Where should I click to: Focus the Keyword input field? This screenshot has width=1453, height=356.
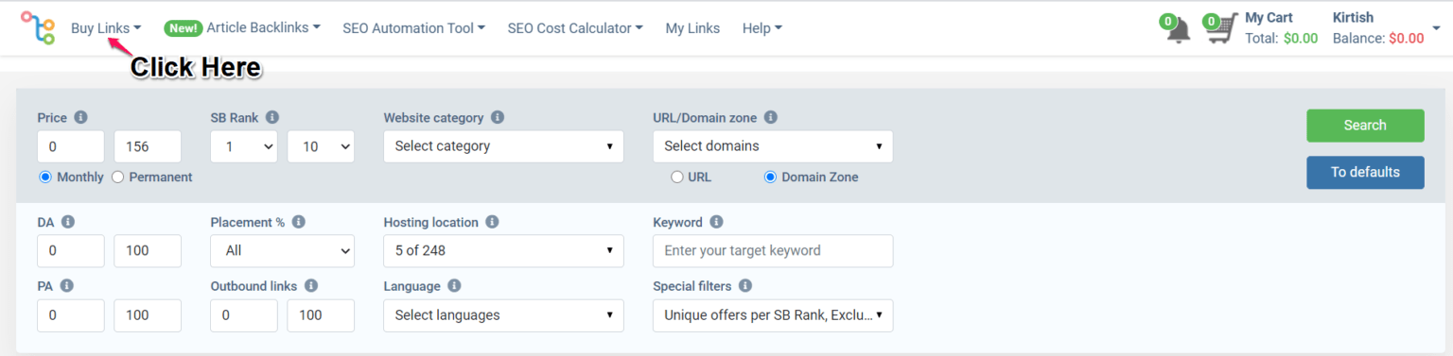773,250
